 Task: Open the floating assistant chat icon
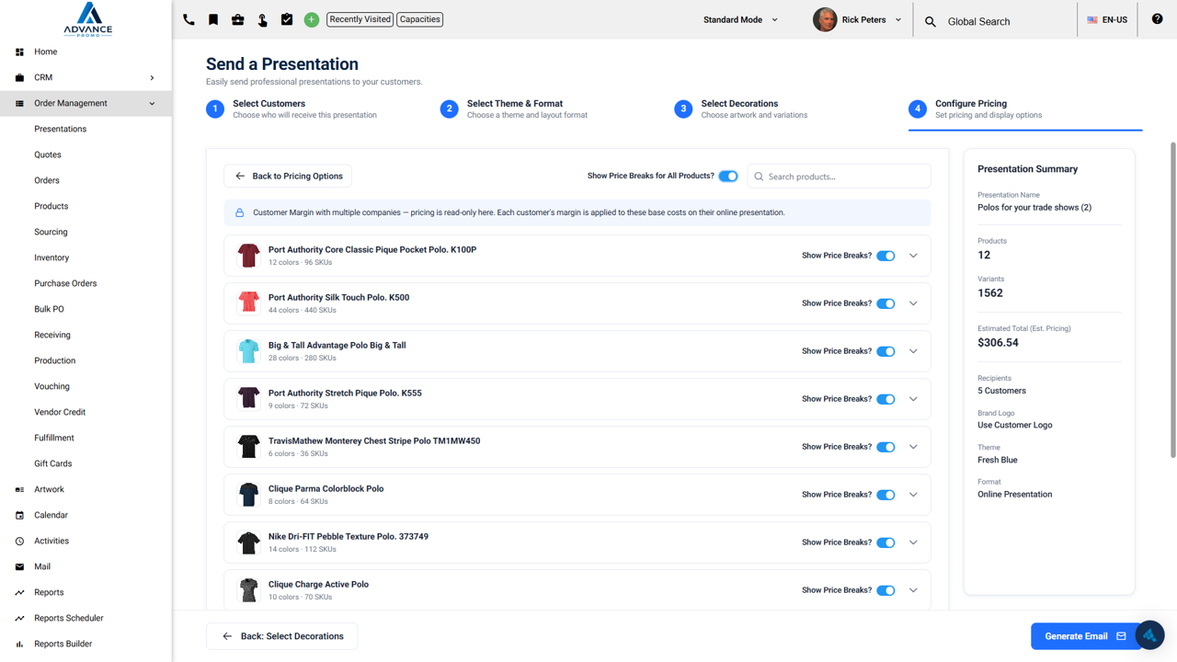(x=1150, y=635)
